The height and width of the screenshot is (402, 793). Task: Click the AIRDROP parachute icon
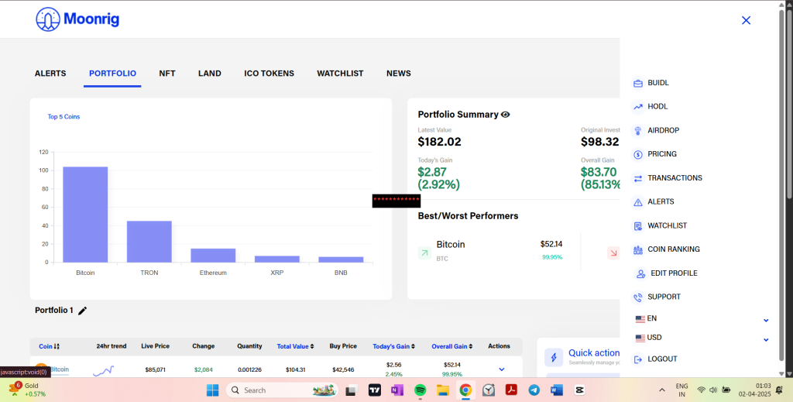pos(638,130)
